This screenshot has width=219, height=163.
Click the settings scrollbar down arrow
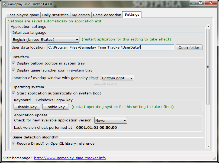coord(208,147)
